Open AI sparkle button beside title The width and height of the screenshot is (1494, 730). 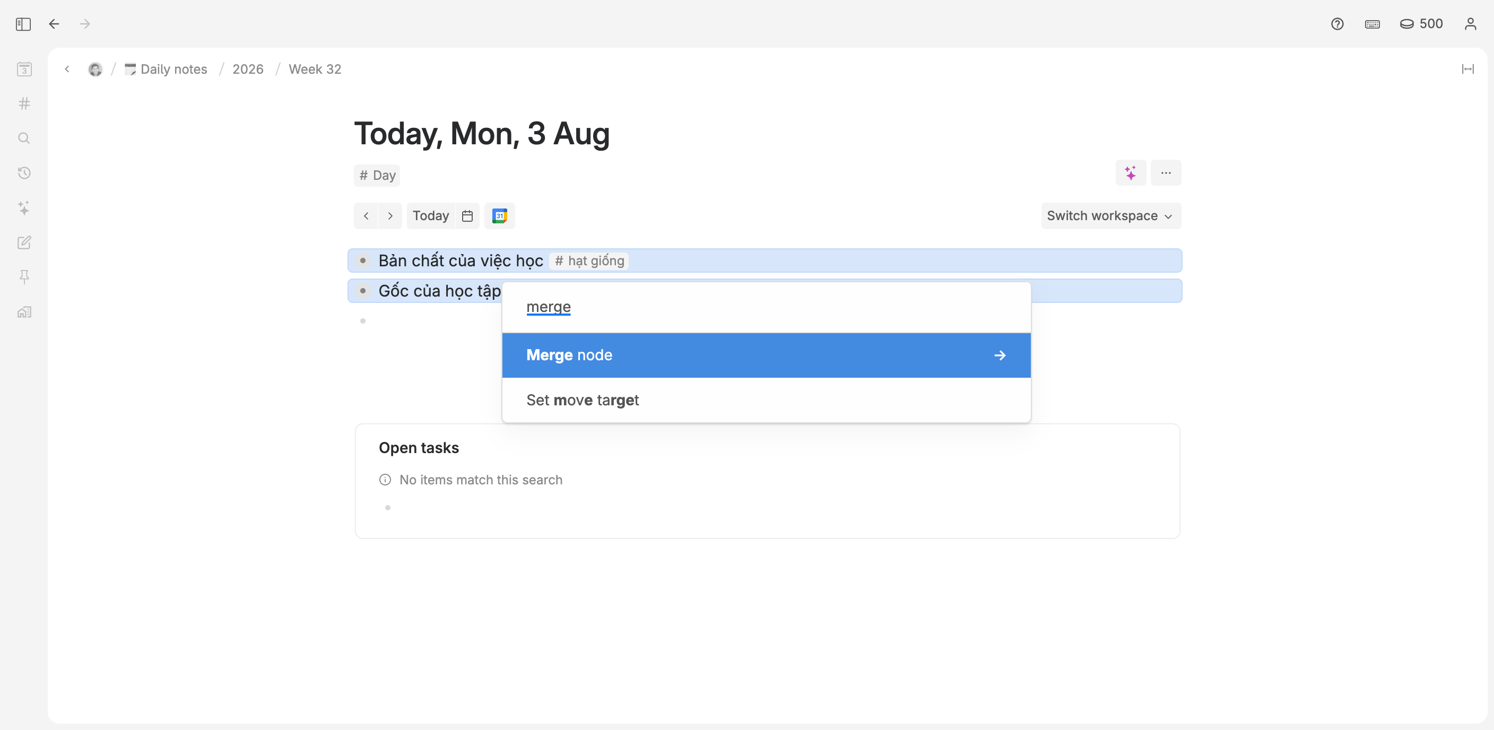(x=1131, y=173)
